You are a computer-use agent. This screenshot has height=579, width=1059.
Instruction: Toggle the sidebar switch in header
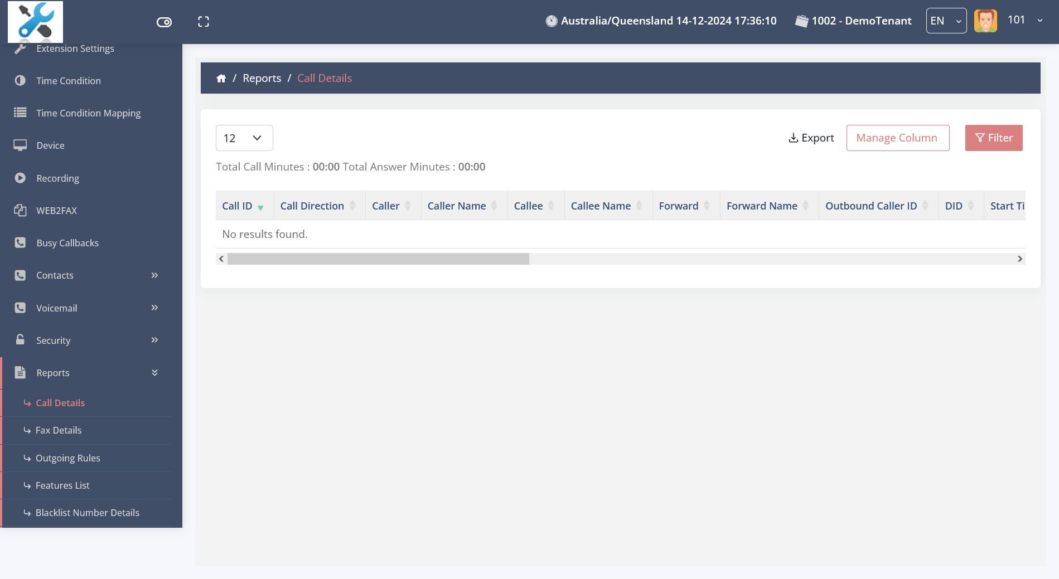(164, 22)
